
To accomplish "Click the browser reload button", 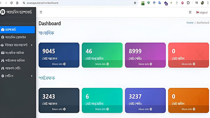I will coord(11,3).
